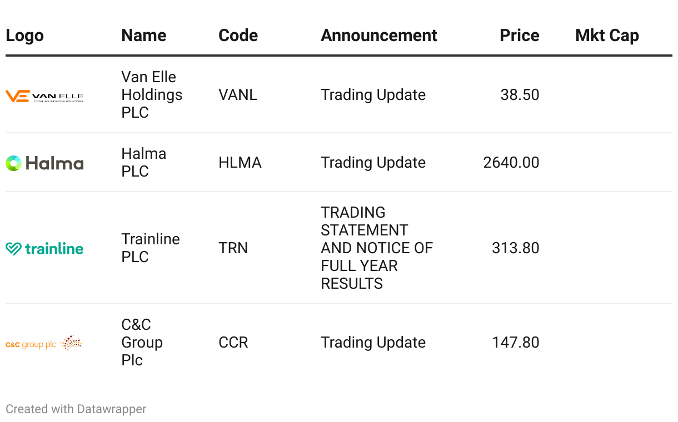This screenshot has height=422, width=678.
Task: Click the Announcement column header
Action: pyautogui.click(x=378, y=36)
